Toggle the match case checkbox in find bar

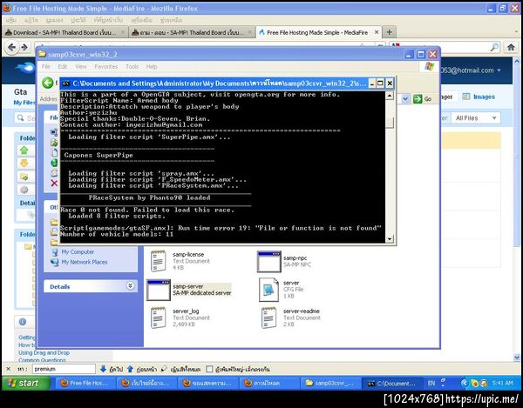[209, 369]
